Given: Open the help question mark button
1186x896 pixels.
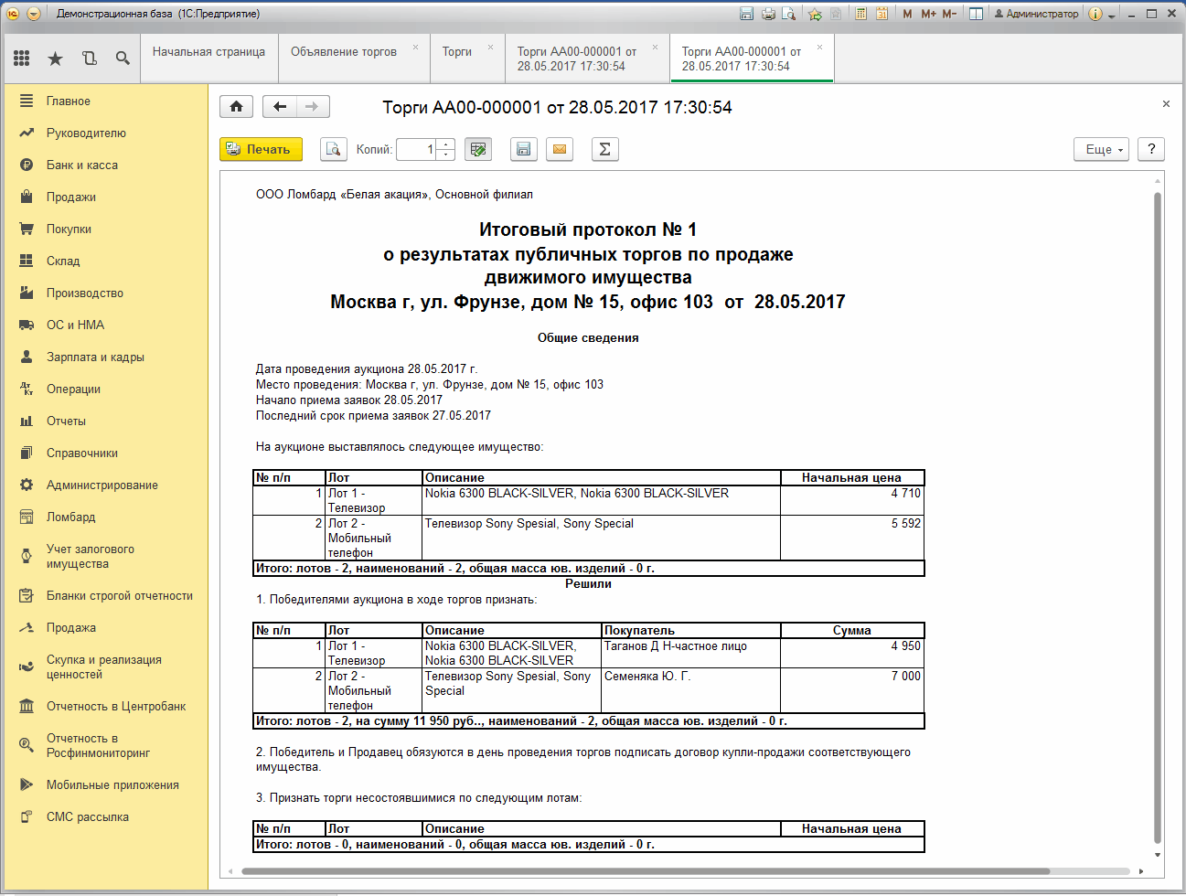Looking at the screenshot, I should pyautogui.click(x=1151, y=149).
